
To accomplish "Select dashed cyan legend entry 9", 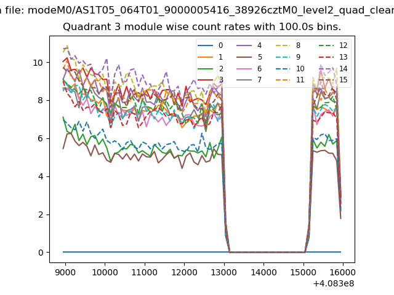I will click(x=287, y=57).
